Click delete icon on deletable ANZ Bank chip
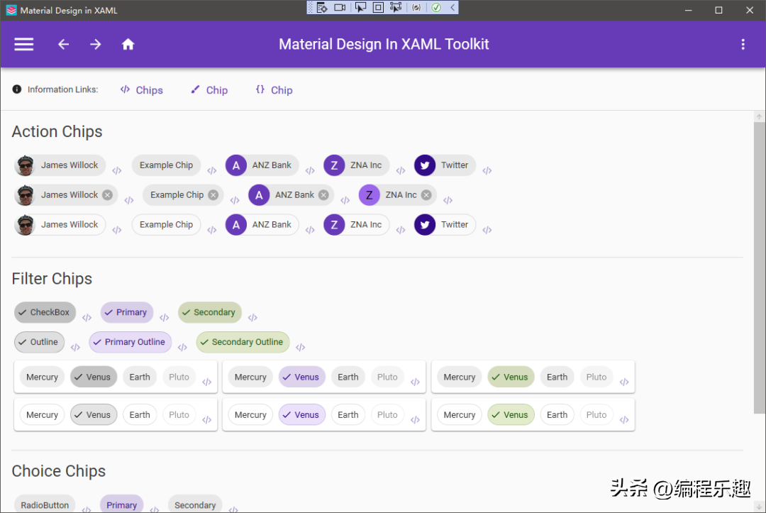This screenshot has width=766, height=513. [x=323, y=195]
